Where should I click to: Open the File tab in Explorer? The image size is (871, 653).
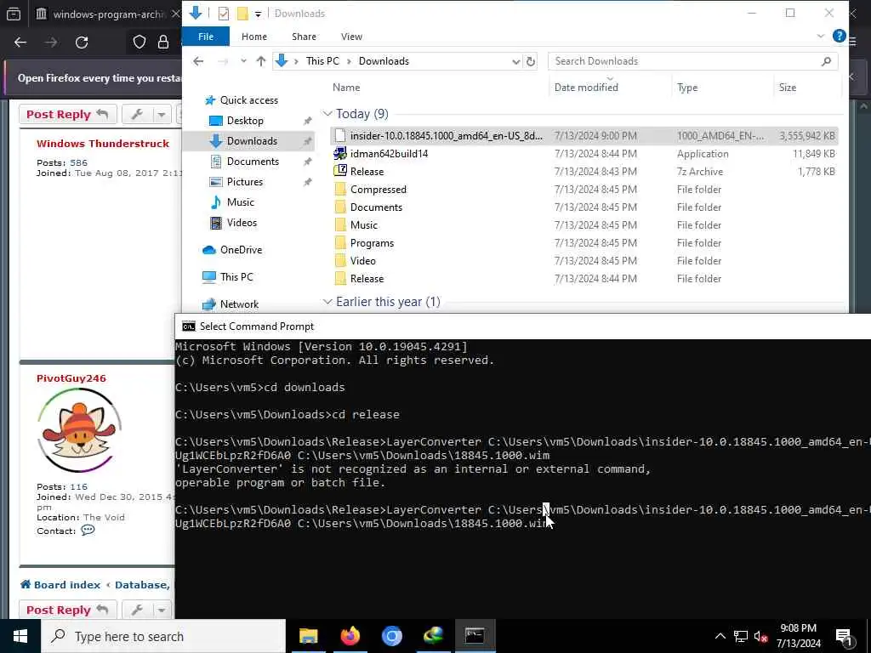[206, 37]
